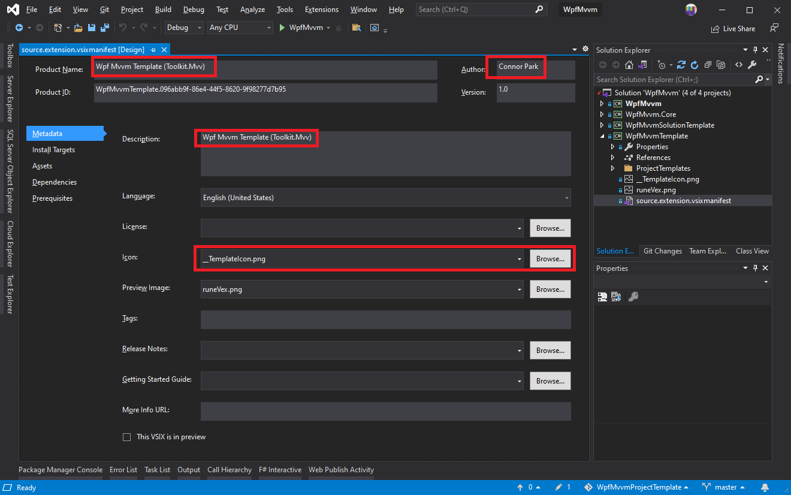
Task: Click the Categorized icon in Properties panel
Action: 603,297
